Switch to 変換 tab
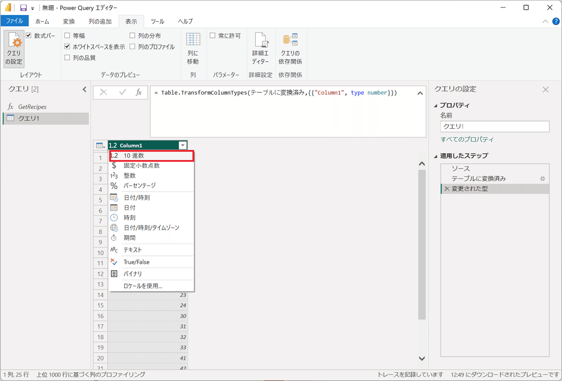This screenshot has height=381, width=562. tap(69, 21)
